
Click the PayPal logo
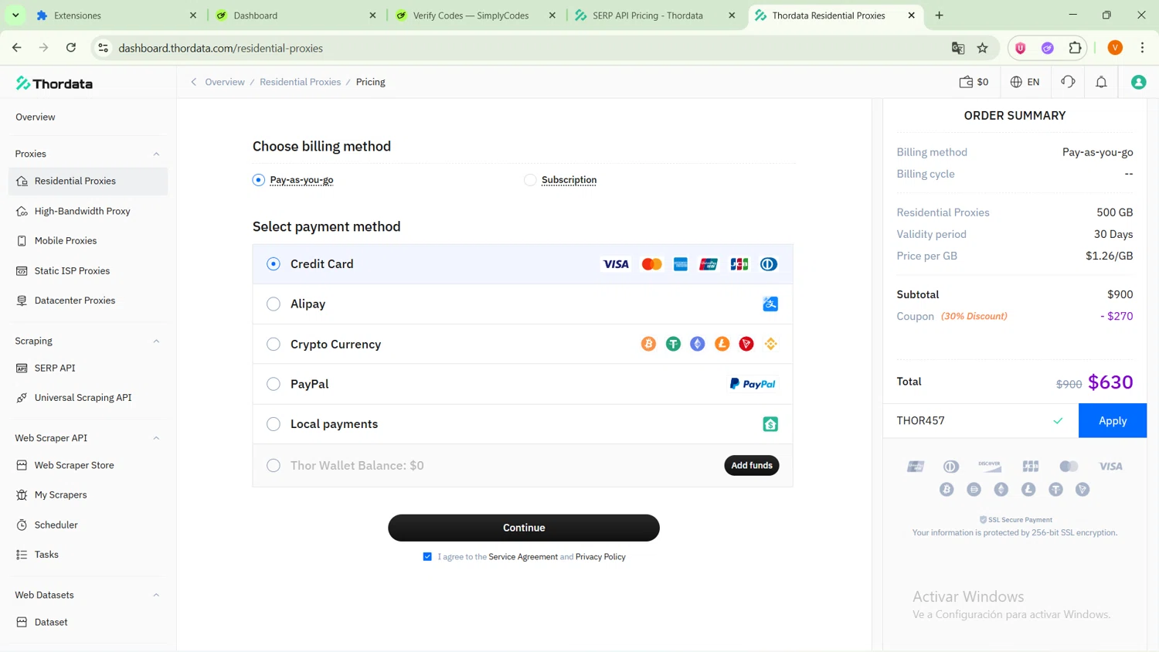pos(753,384)
